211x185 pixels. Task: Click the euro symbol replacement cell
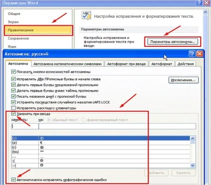pos(114,143)
